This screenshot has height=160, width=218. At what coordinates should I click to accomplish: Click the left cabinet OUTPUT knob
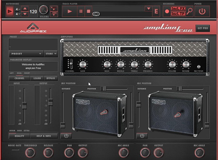83,152
